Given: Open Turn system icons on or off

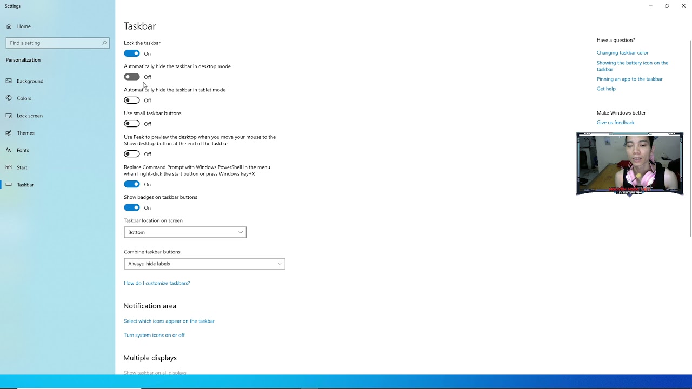Looking at the screenshot, I should (x=154, y=335).
